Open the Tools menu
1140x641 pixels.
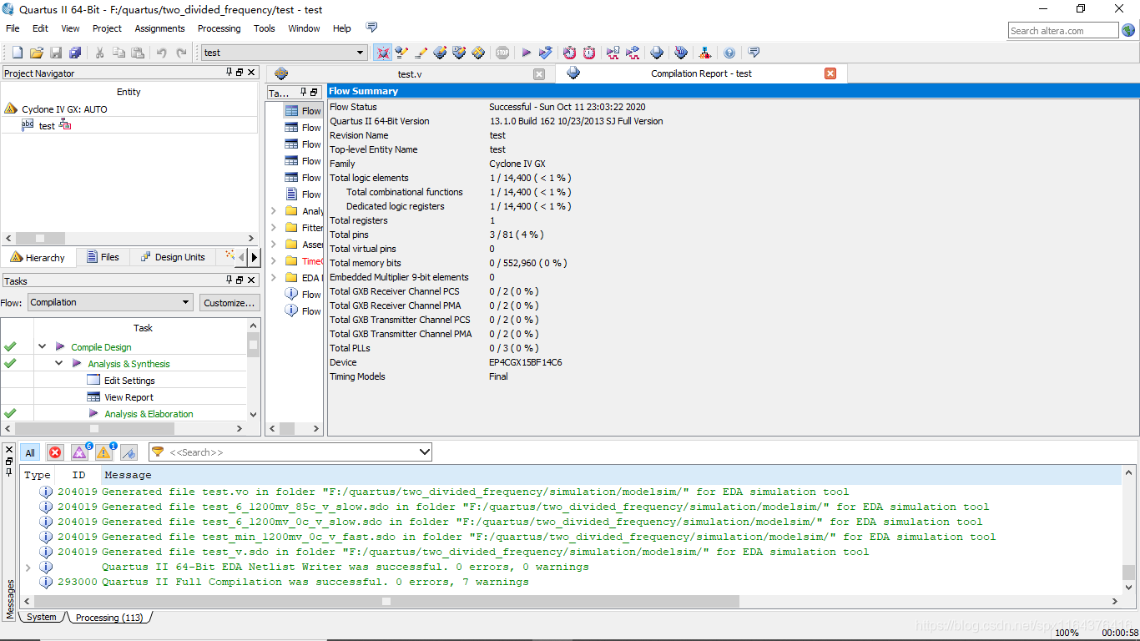[x=265, y=28]
